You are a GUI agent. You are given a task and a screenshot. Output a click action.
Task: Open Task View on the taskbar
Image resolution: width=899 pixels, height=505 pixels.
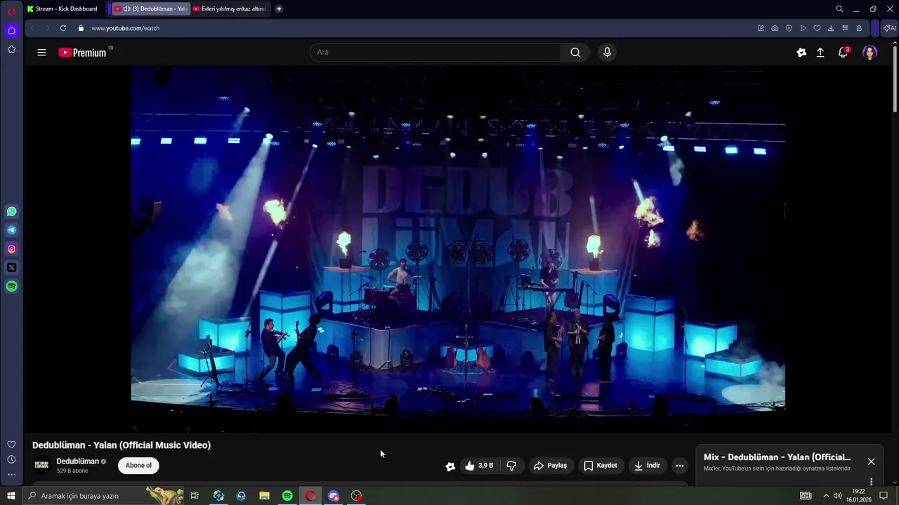pos(195,496)
